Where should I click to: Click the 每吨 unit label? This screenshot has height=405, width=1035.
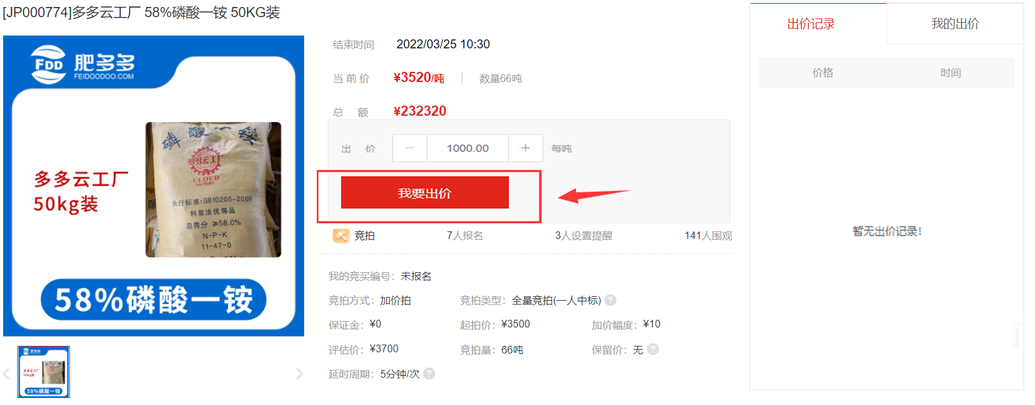562,148
